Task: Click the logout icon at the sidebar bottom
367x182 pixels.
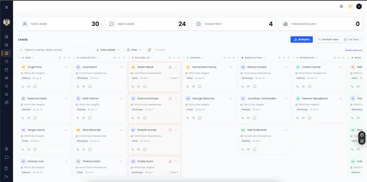Action: (6, 176)
